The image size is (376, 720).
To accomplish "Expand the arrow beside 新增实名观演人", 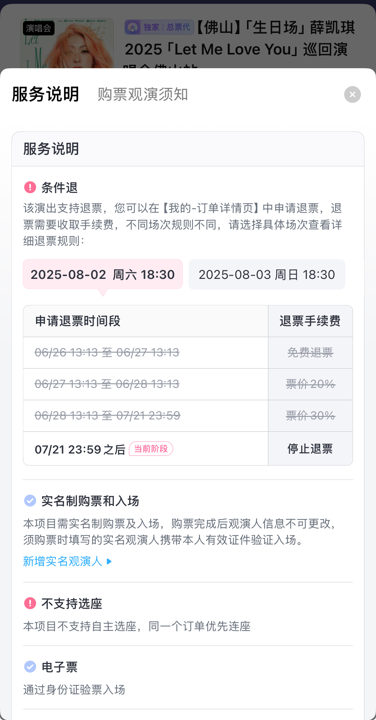I will 109,561.
